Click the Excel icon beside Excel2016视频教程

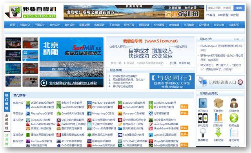pos(59,107)
